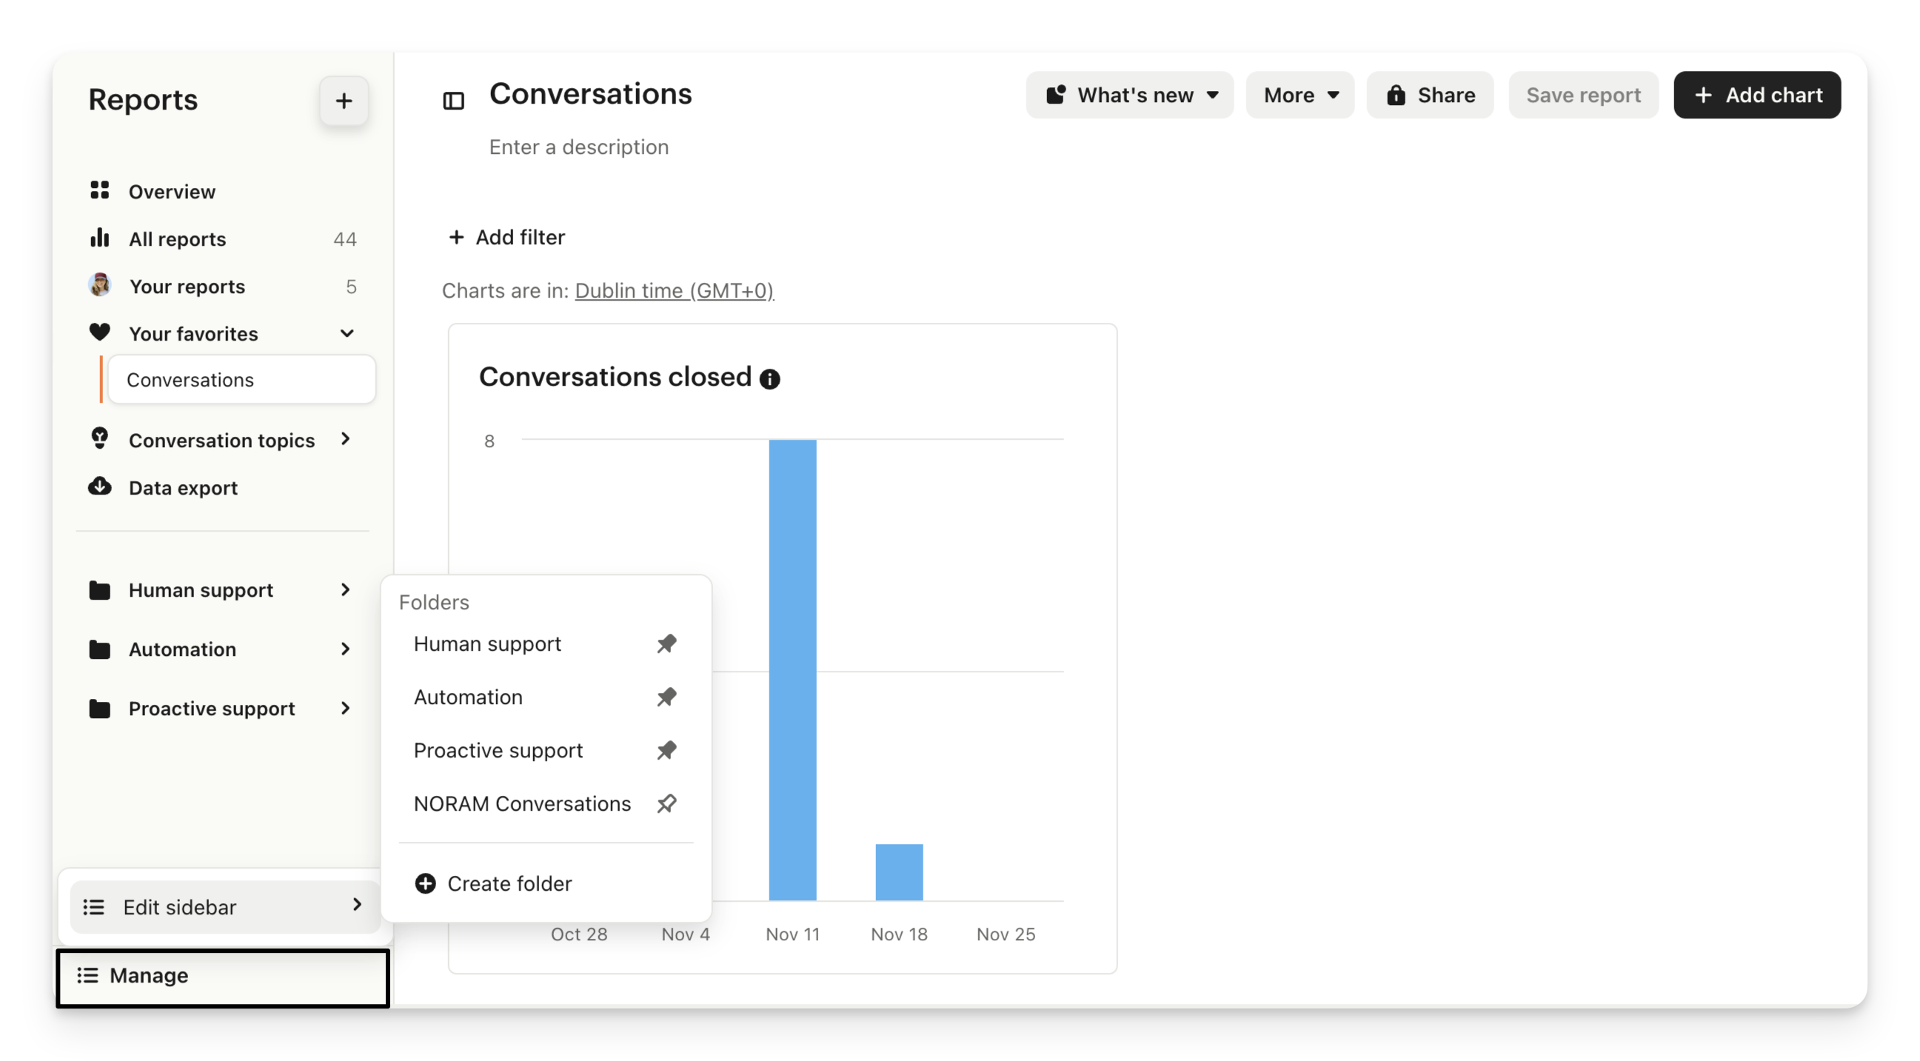This screenshot has height=1061, width=1920.
Task: Open Data export with cloud icon
Action: 100,487
